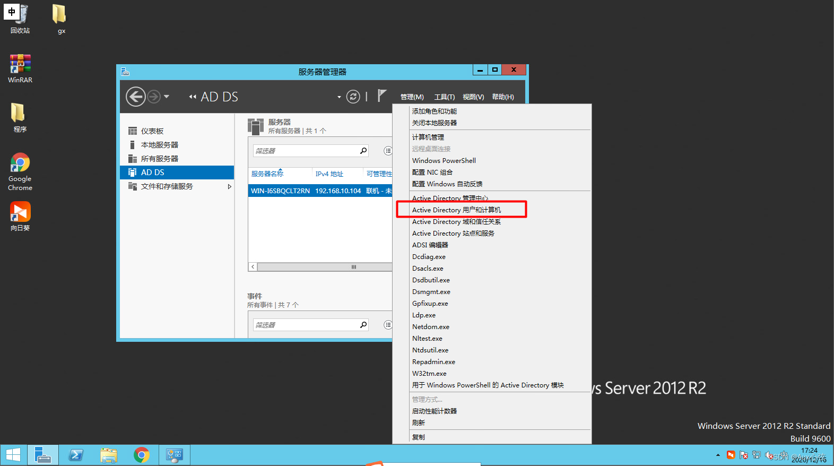Open the list options button beside servers filter
The image size is (834, 466).
tap(388, 151)
